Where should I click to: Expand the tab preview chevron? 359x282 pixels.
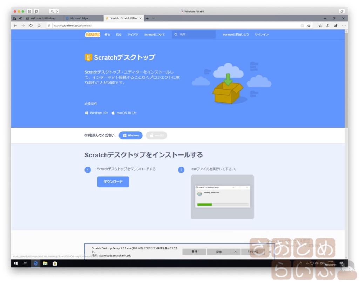click(x=154, y=18)
